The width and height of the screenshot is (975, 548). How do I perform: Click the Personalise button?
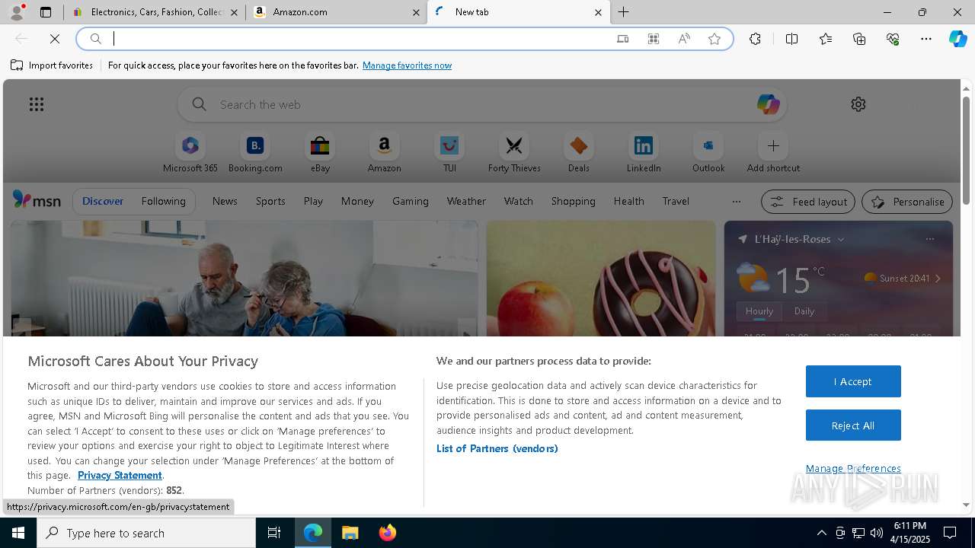pos(907,202)
